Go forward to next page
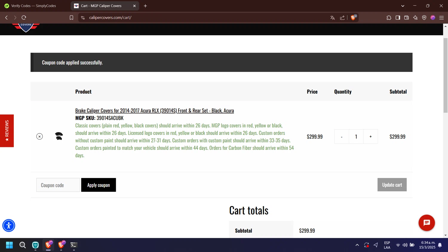 pos(15,18)
